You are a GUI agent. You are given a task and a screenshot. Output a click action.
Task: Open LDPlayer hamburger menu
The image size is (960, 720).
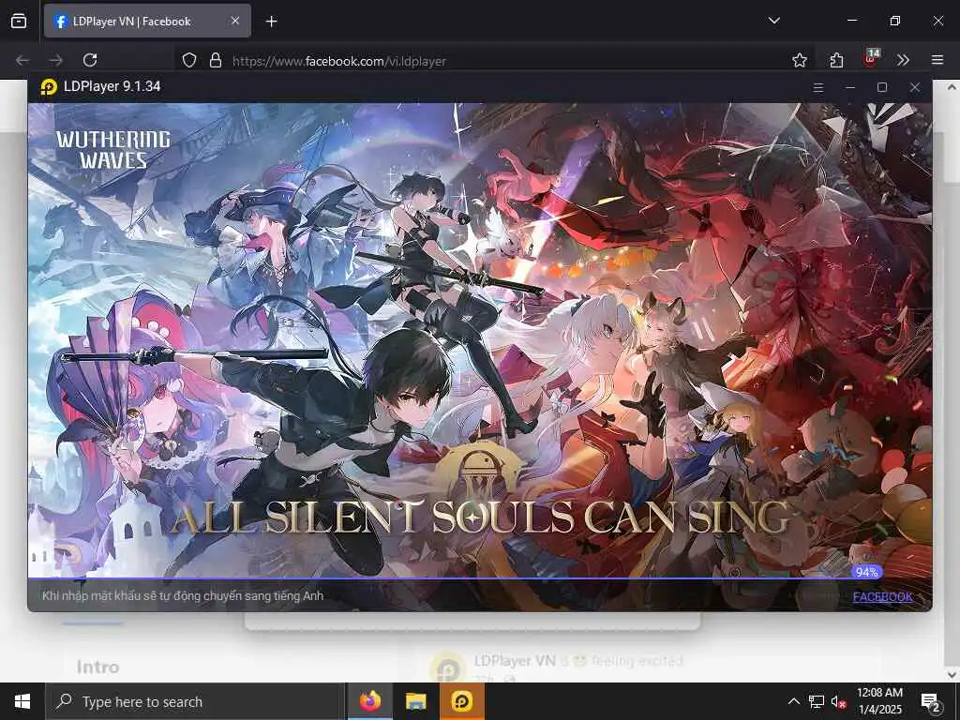(x=817, y=87)
